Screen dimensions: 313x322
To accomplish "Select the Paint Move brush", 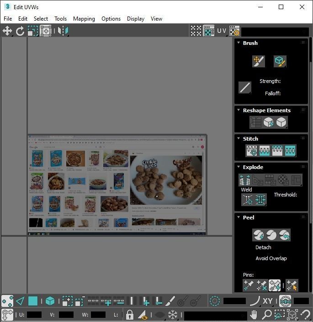I will click(x=259, y=61).
